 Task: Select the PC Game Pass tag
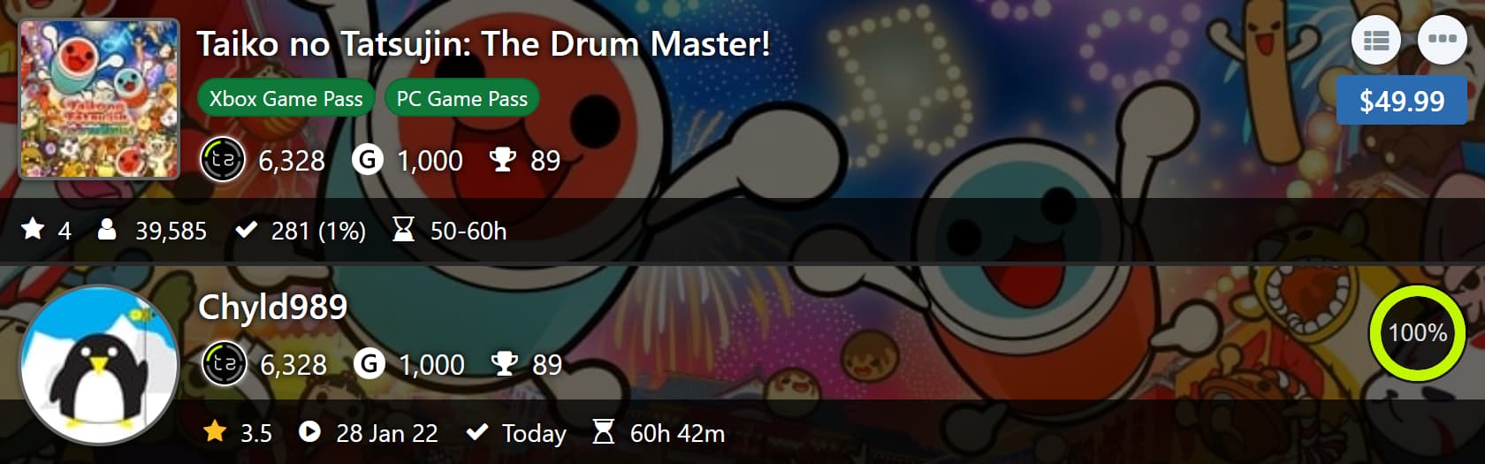pyautogui.click(x=461, y=99)
